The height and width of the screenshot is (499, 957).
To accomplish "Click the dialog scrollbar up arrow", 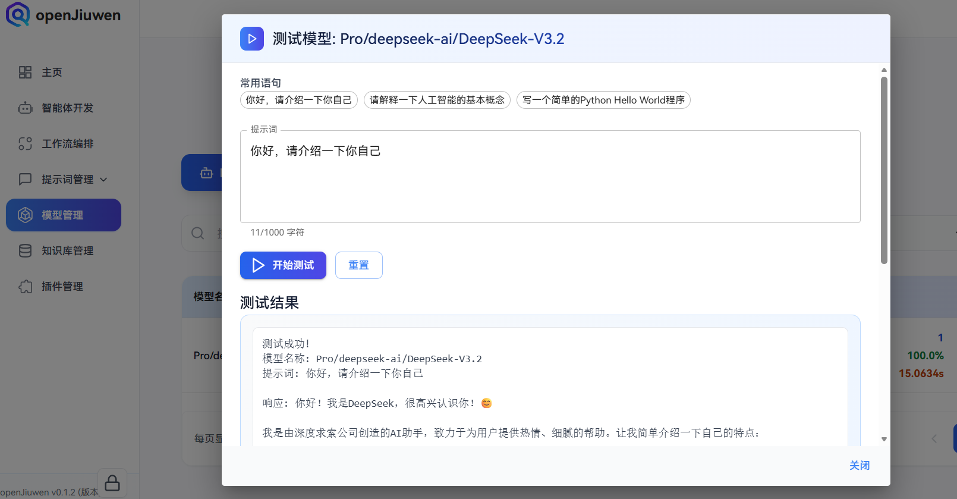I will 884,70.
